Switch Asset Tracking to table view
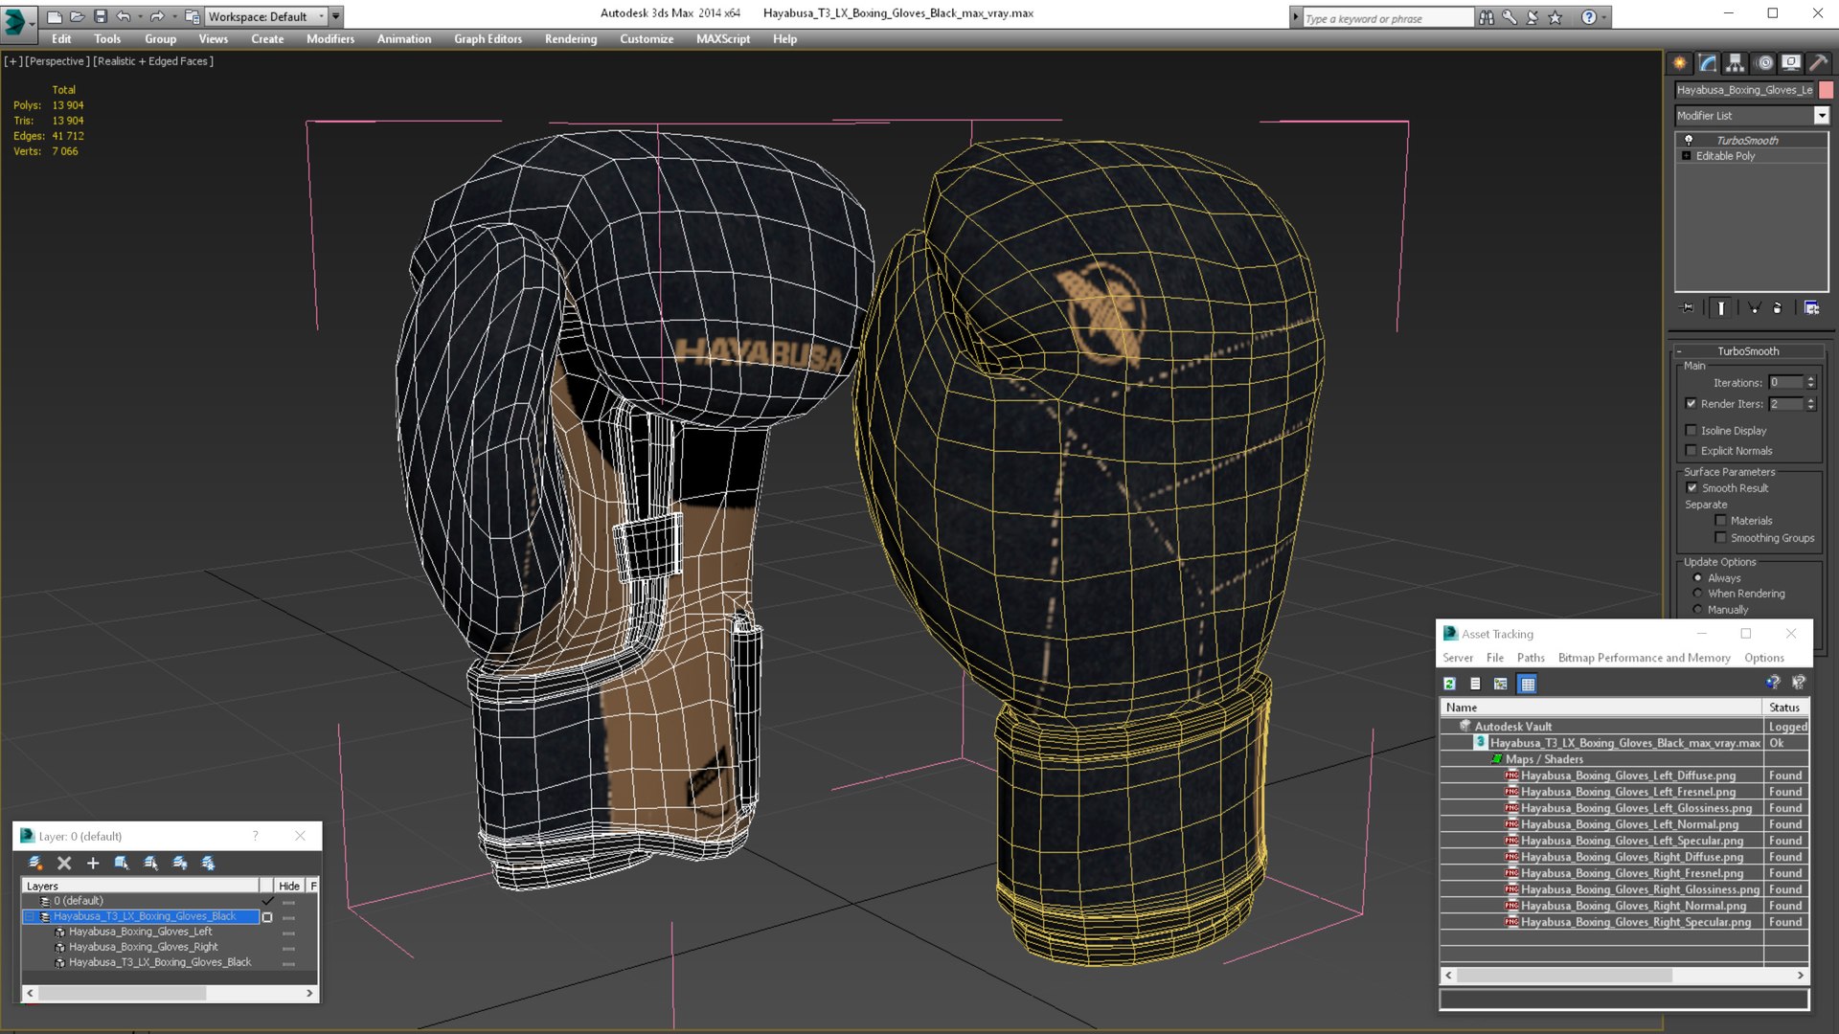Image resolution: width=1839 pixels, height=1034 pixels. point(1528,684)
